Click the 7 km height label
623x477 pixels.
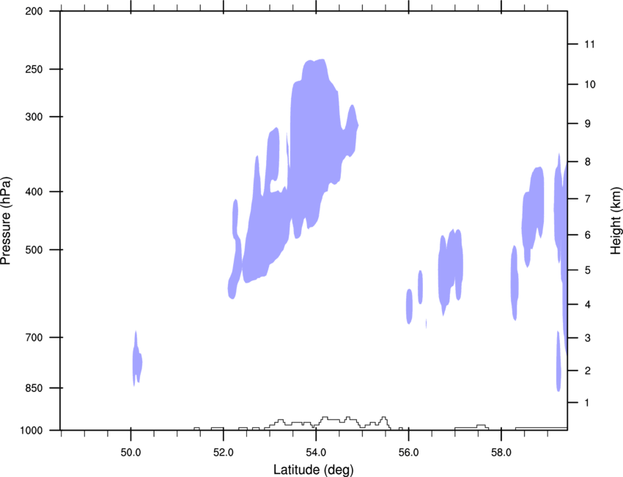pyautogui.click(x=588, y=199)
